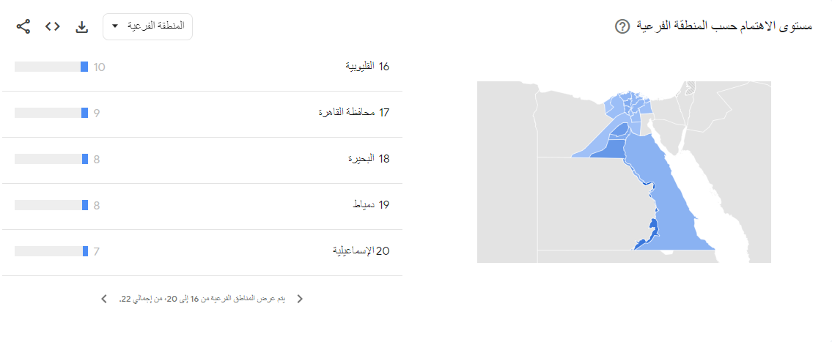Click the interest bar for البحيرة
This screenshot has width=832, height=342.
coord(51,159)
